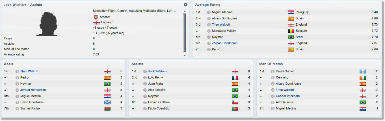Open Theo Walcott link in Goals list
385x121 pixels.
tap(29, 71)
